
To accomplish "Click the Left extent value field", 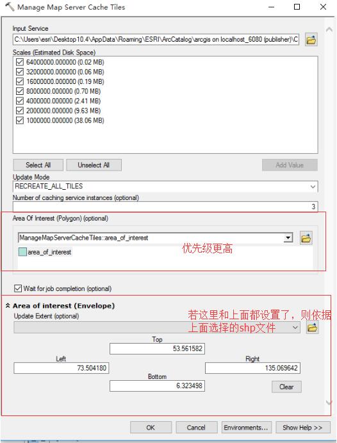I will [x=62, y=368].
